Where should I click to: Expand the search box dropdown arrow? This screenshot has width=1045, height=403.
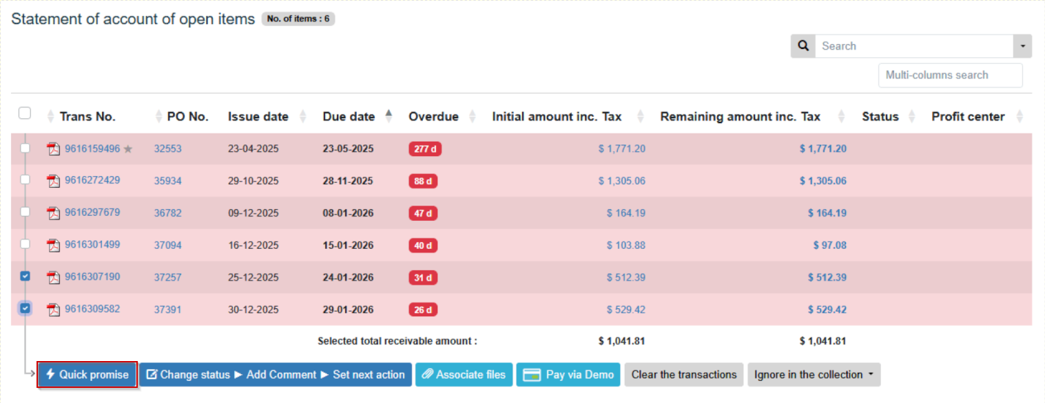(x=1022, y=46)
